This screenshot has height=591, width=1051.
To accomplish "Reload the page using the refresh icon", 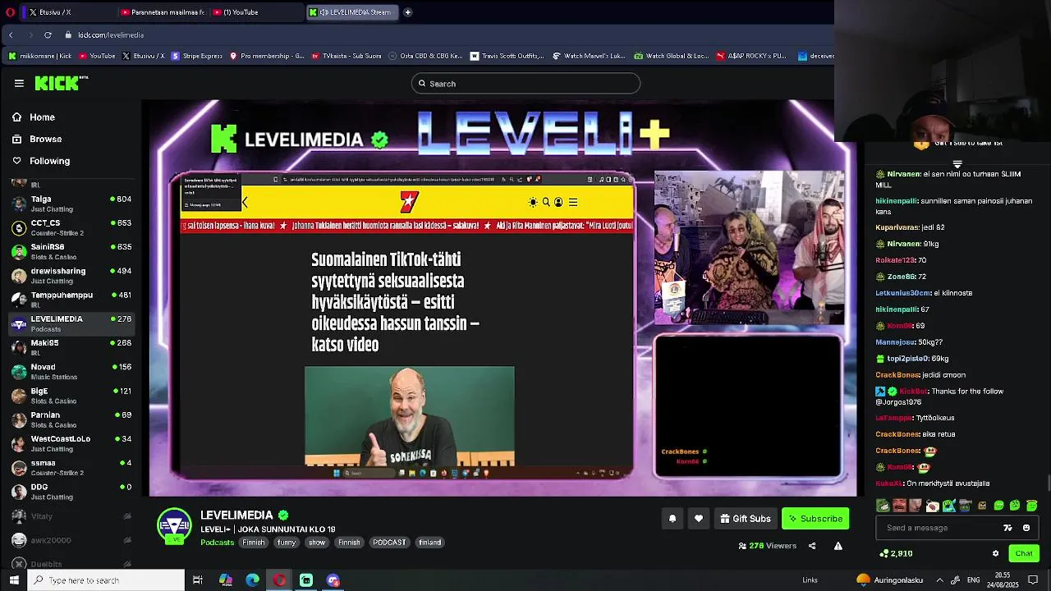I will pos(48,34).
